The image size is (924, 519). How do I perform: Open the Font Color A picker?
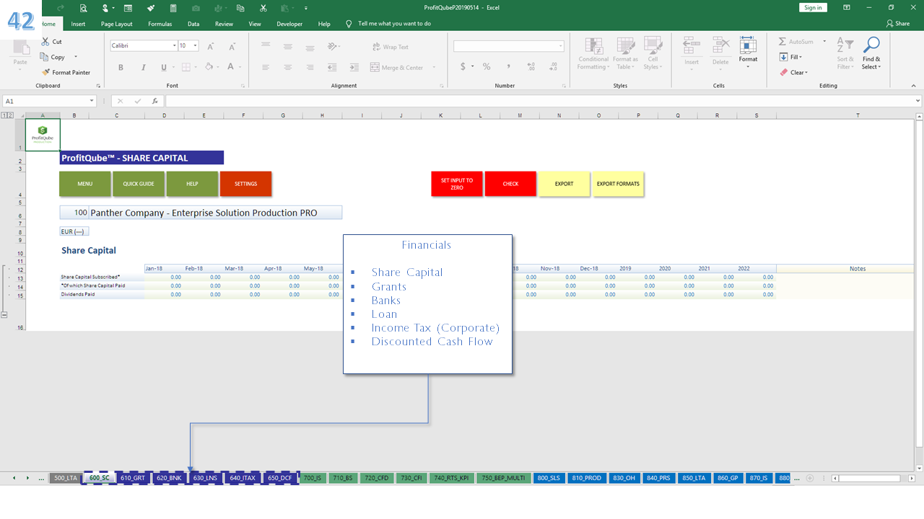point(231,67)
